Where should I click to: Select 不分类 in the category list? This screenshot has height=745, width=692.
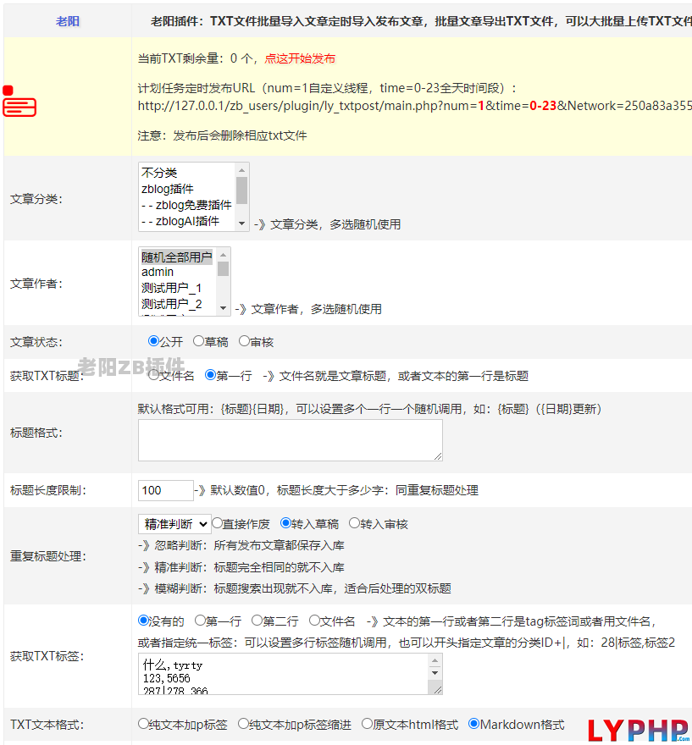click(x=159, y=173)
